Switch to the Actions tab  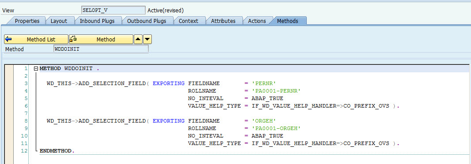257,21
